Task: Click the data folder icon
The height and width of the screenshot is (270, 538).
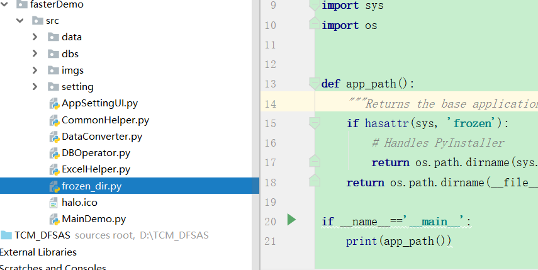Action: click(53, 37)
